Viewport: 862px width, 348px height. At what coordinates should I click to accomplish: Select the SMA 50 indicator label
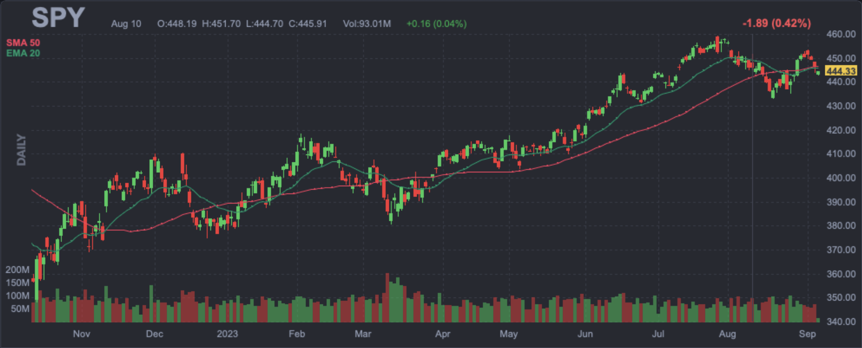tap(23, 43)
